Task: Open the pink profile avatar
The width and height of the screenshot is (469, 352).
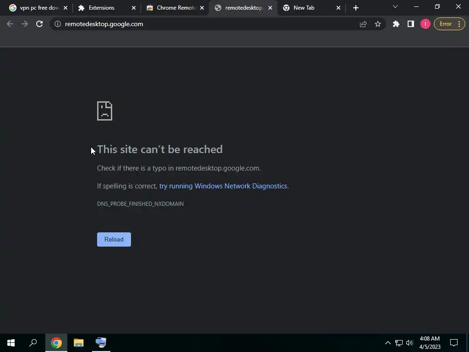Action: click(x=425, y=24)
